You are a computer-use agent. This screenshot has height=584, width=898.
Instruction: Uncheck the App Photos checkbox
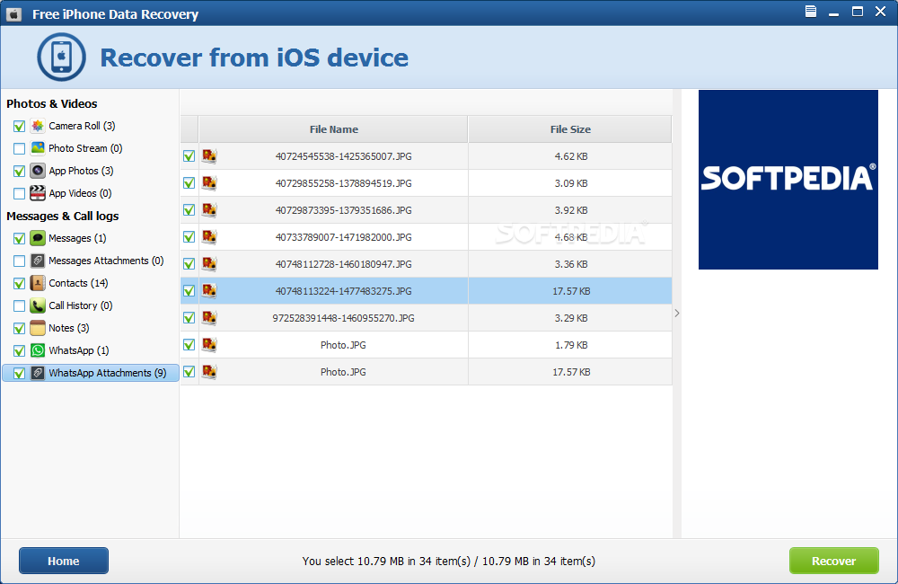[x=19, y=172]
